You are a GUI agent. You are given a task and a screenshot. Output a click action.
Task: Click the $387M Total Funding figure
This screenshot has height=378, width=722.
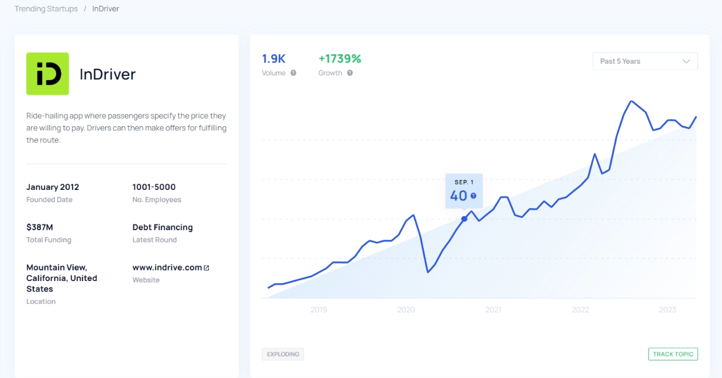pos(40,227)
